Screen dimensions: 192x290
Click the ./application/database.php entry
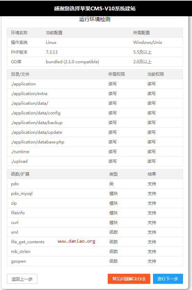coord(38,142)
